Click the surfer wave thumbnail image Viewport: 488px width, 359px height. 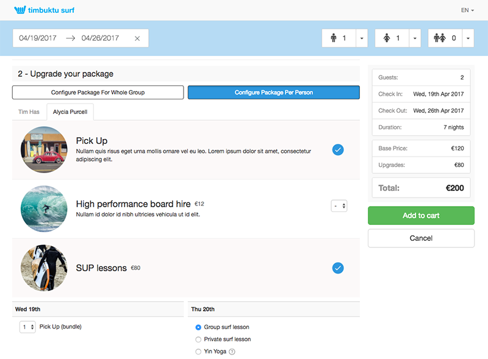coord(44,208)
